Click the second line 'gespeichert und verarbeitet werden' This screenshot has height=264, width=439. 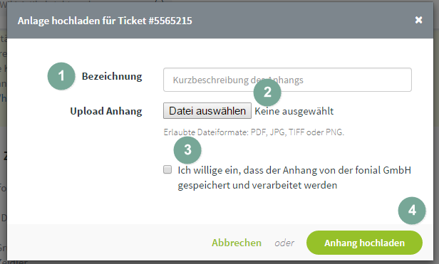coord(257,185)
